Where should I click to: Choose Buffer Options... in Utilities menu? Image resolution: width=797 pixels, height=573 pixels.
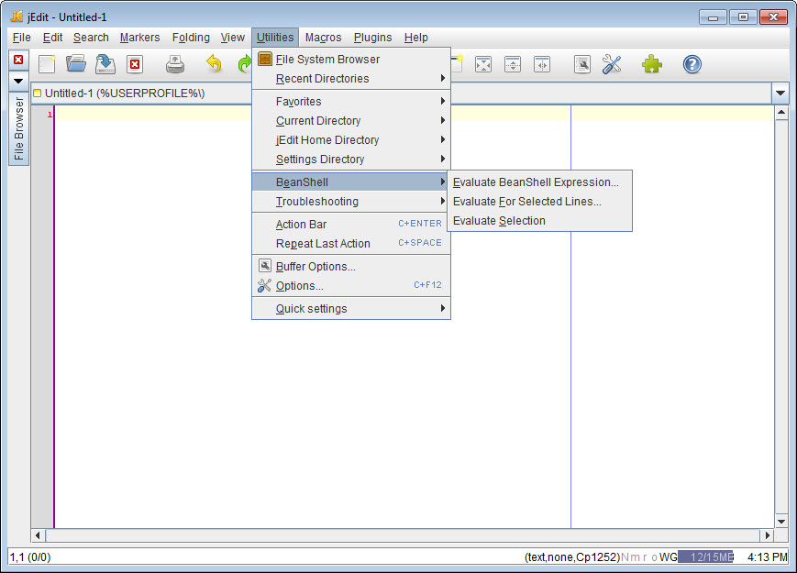tap(351, 267)
